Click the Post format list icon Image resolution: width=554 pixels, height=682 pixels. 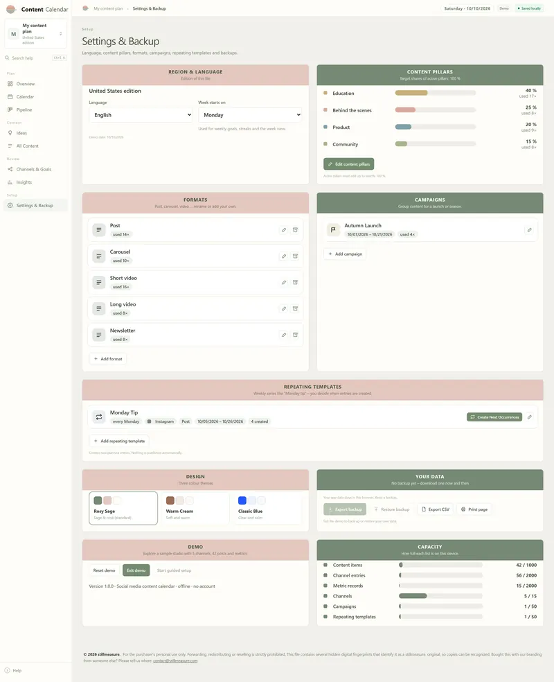(x=98, y=229)
